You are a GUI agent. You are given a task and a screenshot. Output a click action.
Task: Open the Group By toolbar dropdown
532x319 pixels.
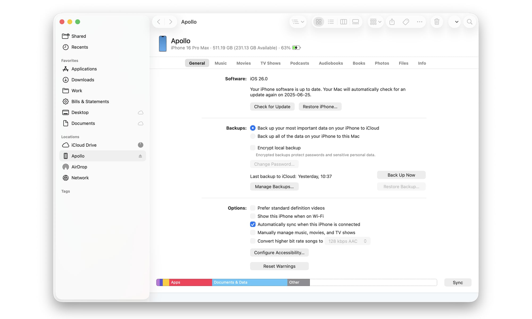[x=376, y=22]
